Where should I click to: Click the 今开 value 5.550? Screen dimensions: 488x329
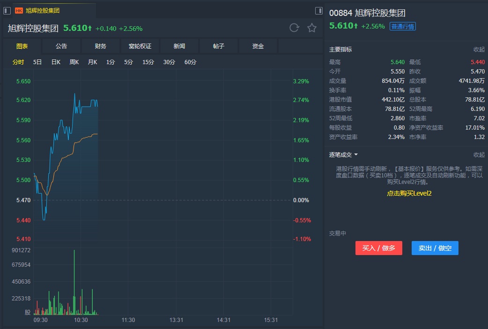click(x=398, y=72)
